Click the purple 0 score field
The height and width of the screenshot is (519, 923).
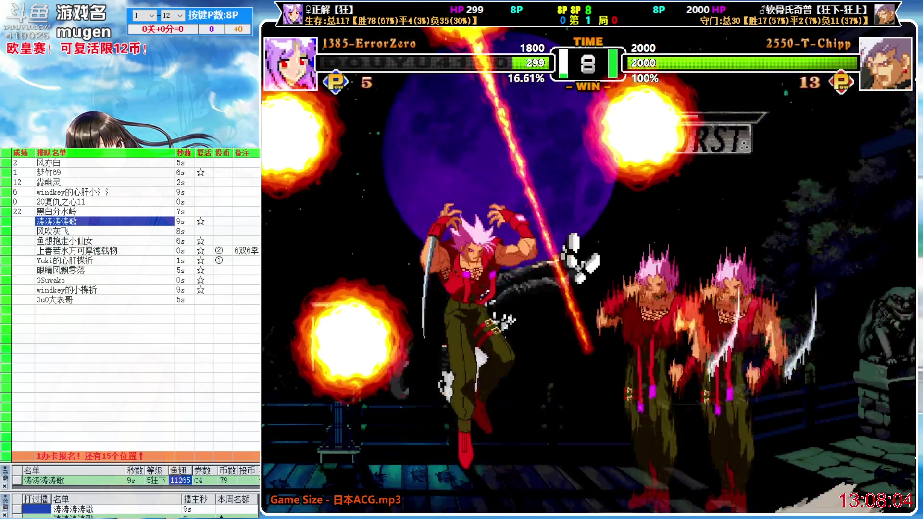pos(212,29)
